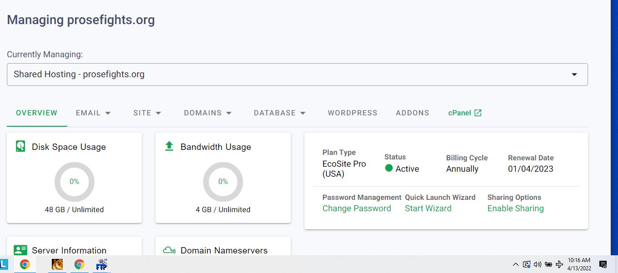
Task: Click the Domain Nameservers cloud icon
Action: (169, 250)
